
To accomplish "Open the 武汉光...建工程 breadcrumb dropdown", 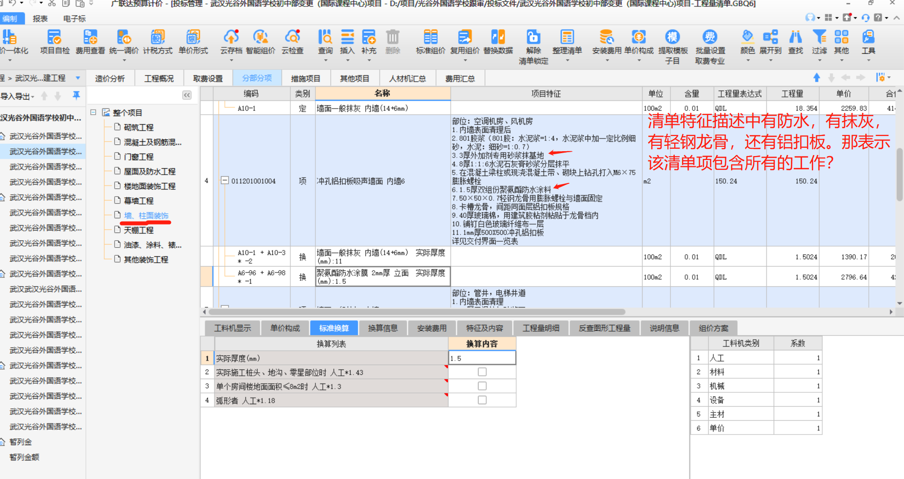I will pyautogui.click(x=78, y=78).
